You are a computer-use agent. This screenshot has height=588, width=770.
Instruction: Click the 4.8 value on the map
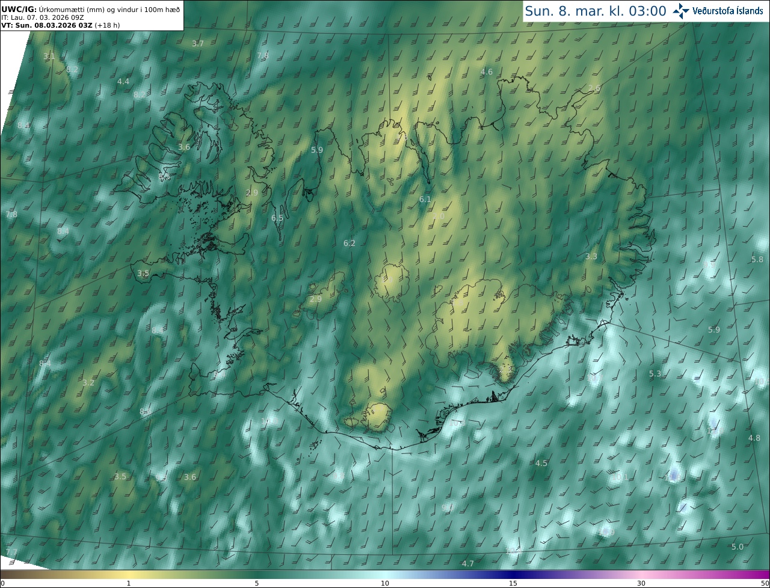click(754, 438)
